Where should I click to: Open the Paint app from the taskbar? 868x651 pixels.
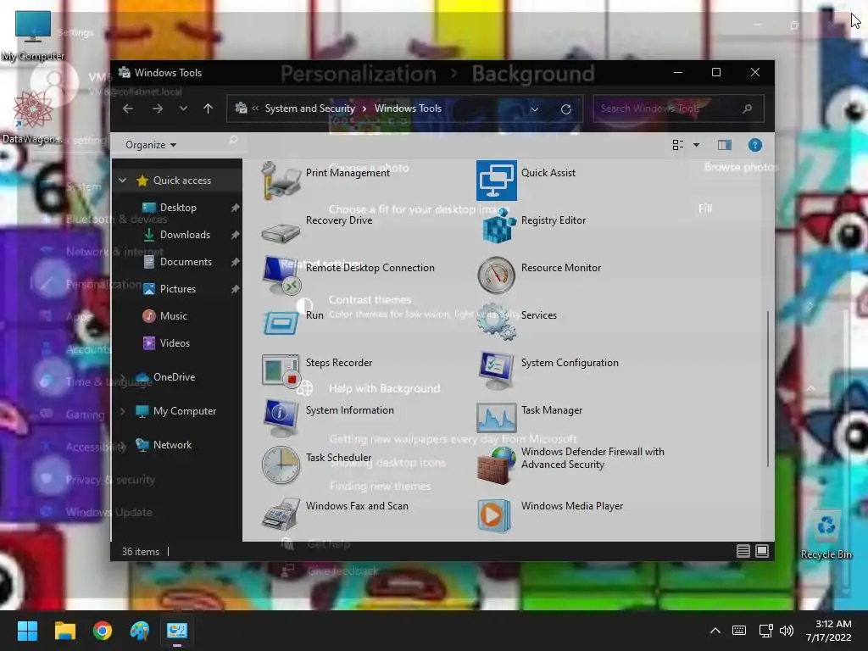(x=140, y=631)
